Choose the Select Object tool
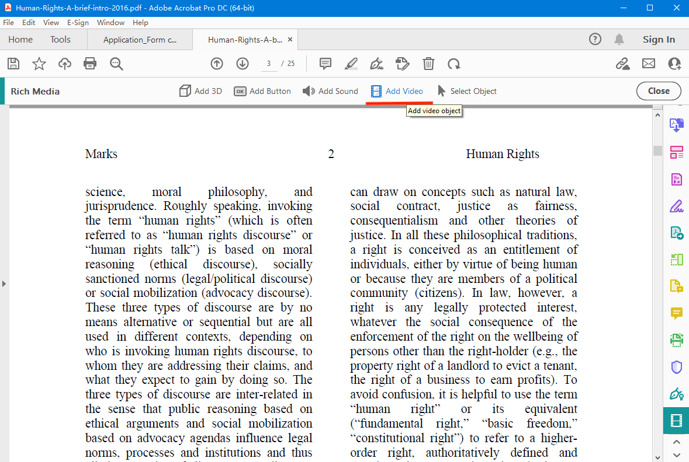The width and height of the screenshot is (689, 462). click(x=467, y=91)
